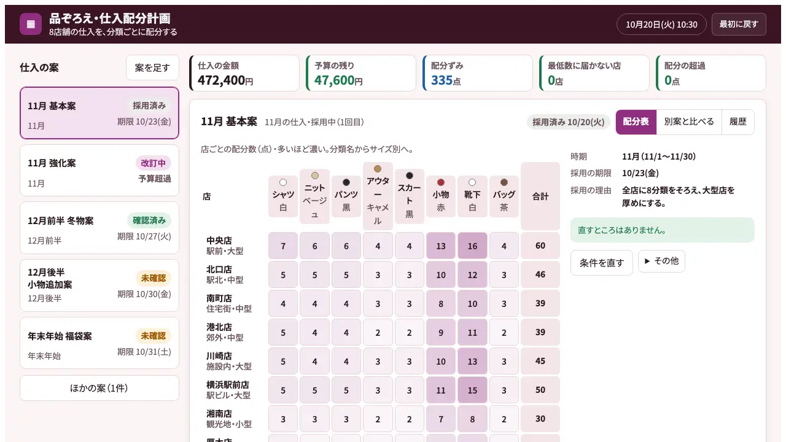The height and width of the screenshot is (442, 786).
Task: Open パンツ category header for sizes
Action: [346, 196]
